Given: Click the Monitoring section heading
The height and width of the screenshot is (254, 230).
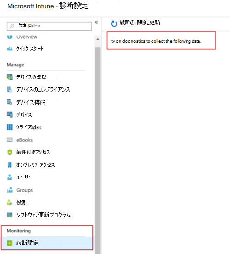Looking at the screenshot, I should (19, 231).
